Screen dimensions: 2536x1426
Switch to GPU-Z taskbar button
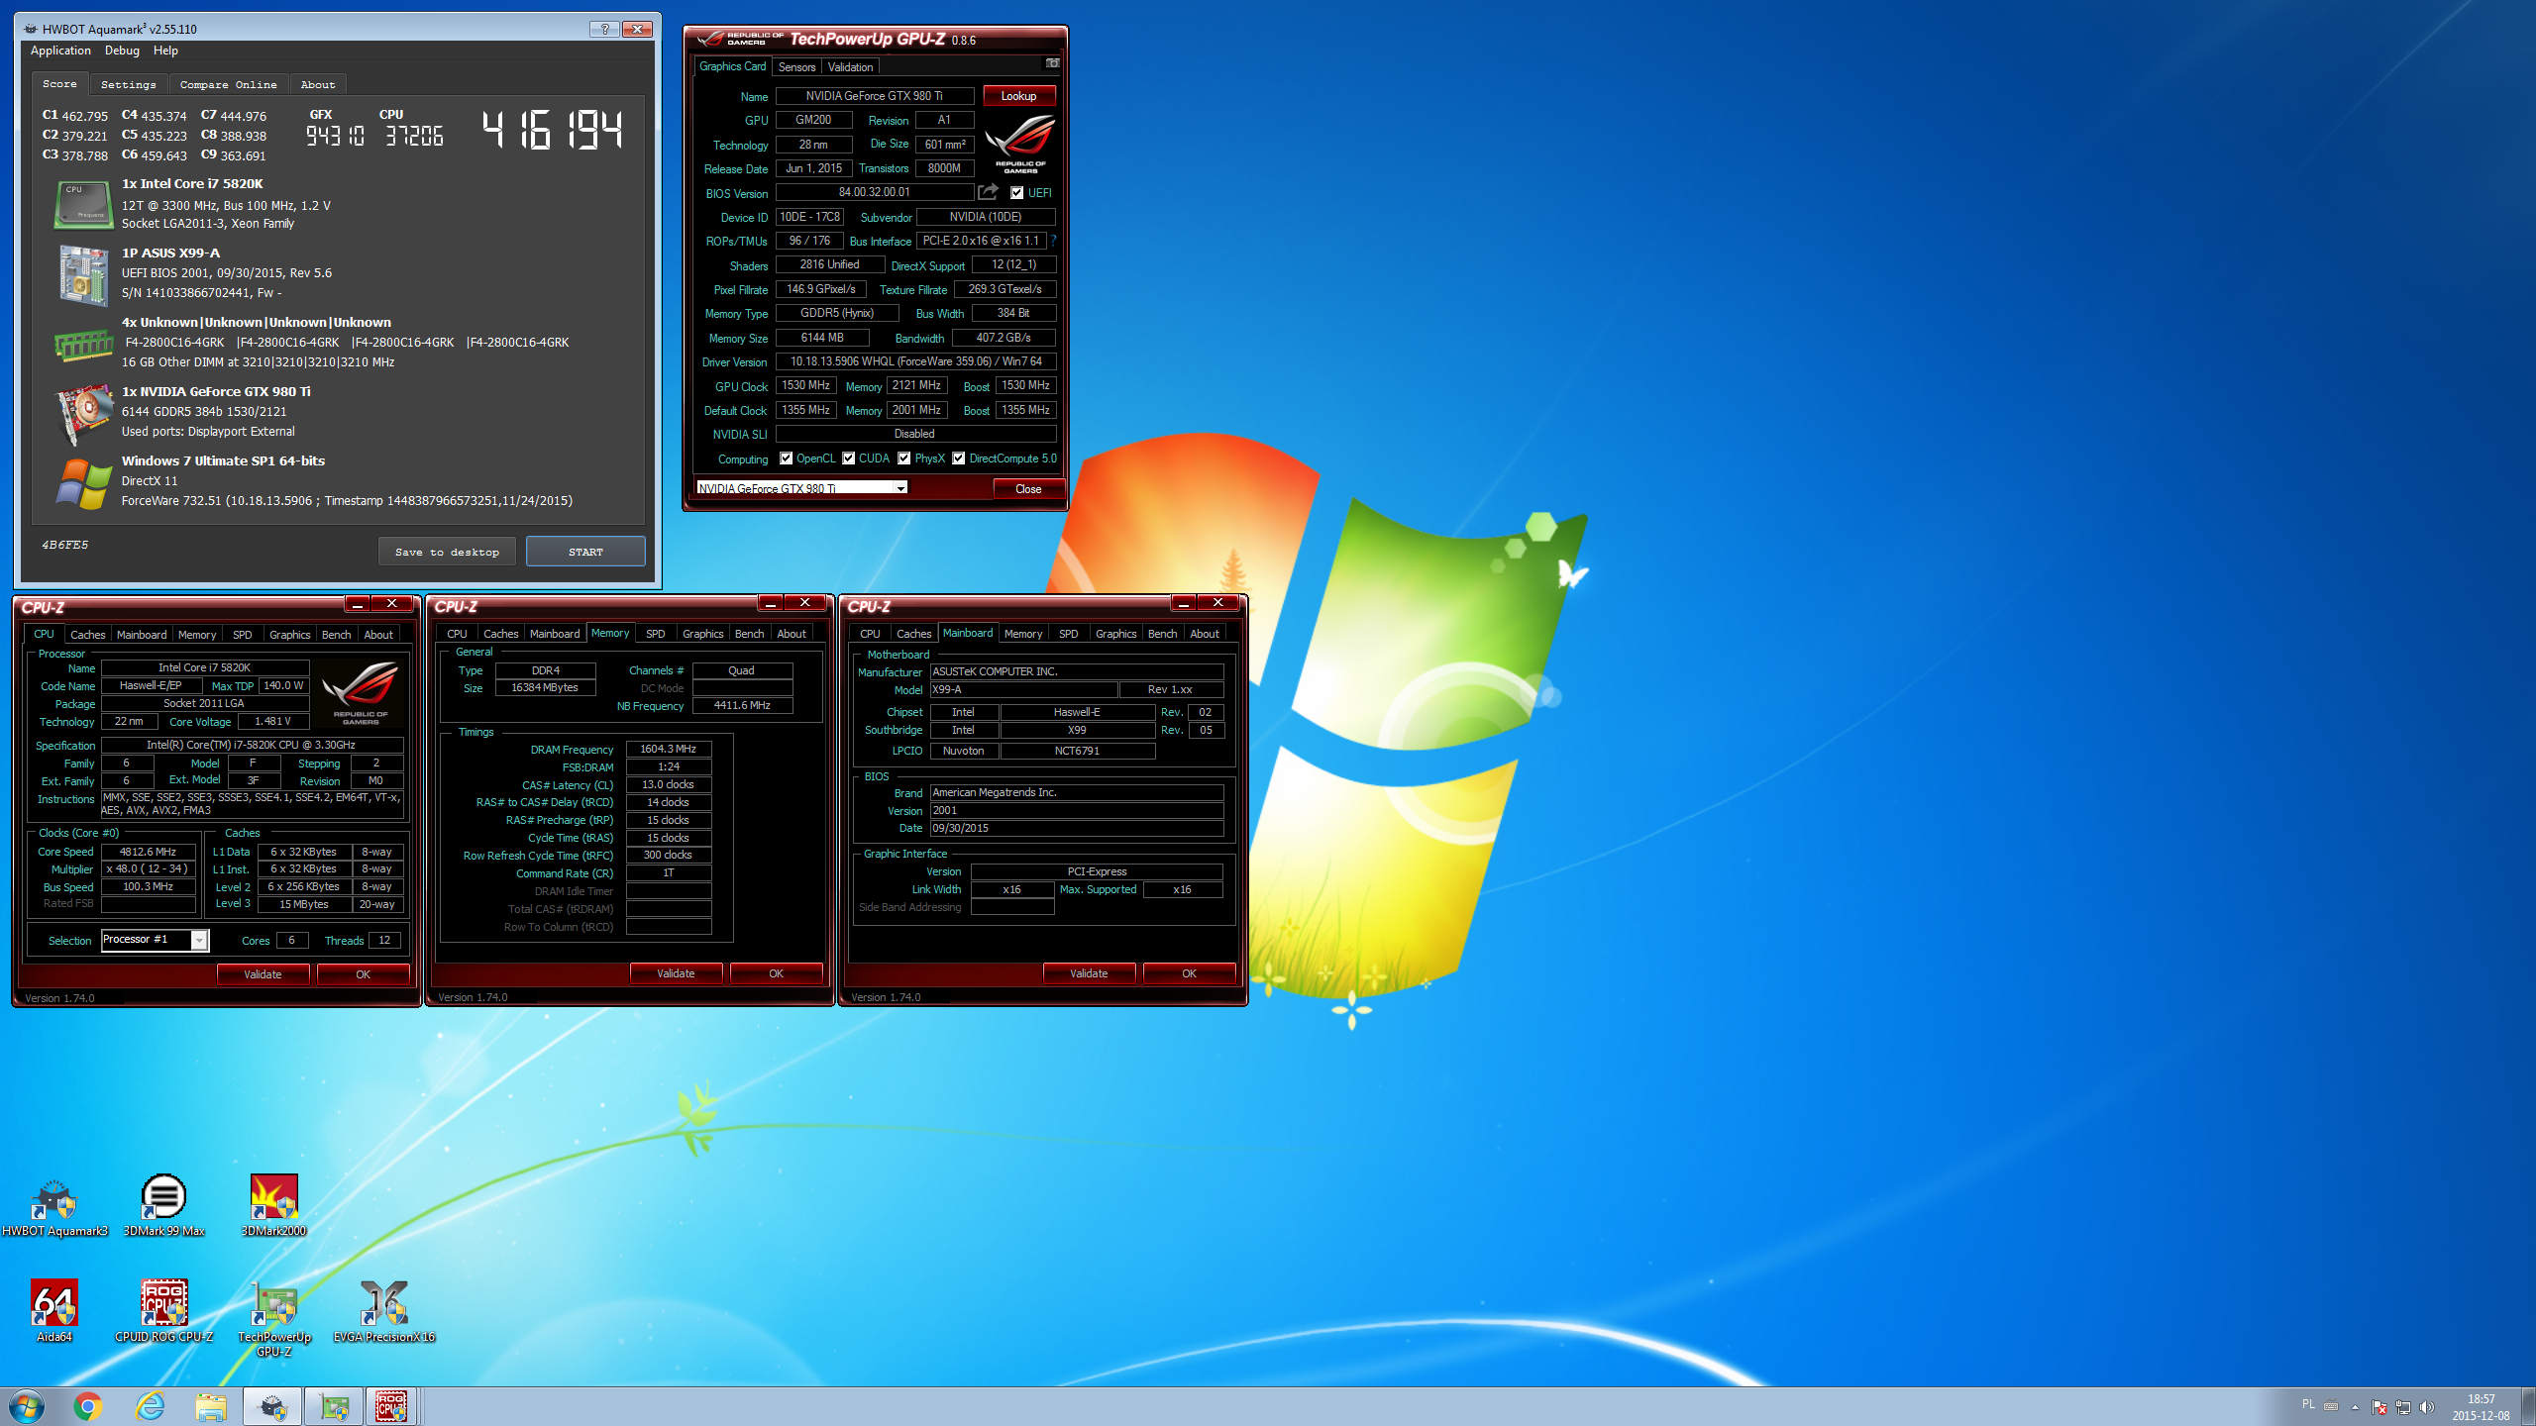[334, 1406]
